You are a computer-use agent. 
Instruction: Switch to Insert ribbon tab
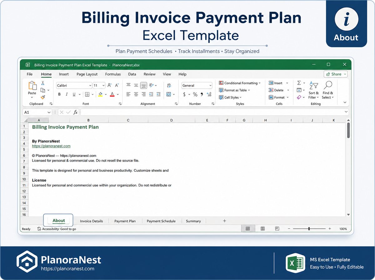point(64,74)
